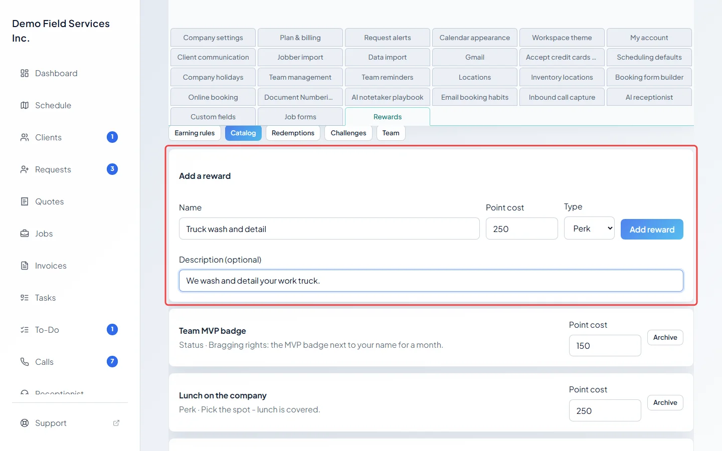Click the Clients people icon
This screenshot has width=722, height=451.
click(25, 137)
